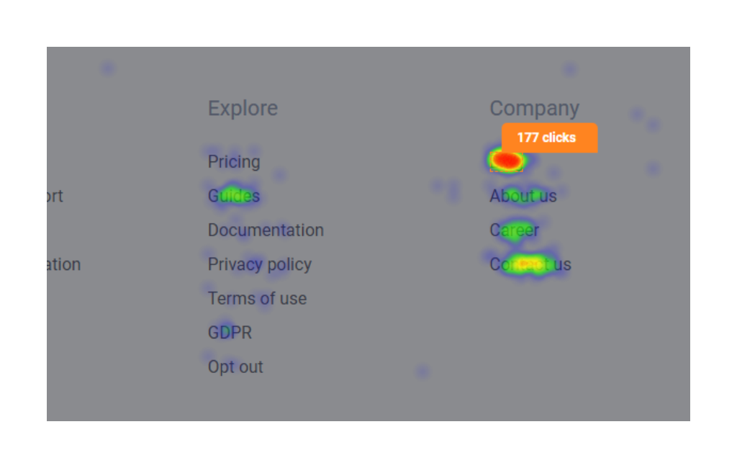Open the Contact us link
Viewport: 737px width, 468px height.
530,264
